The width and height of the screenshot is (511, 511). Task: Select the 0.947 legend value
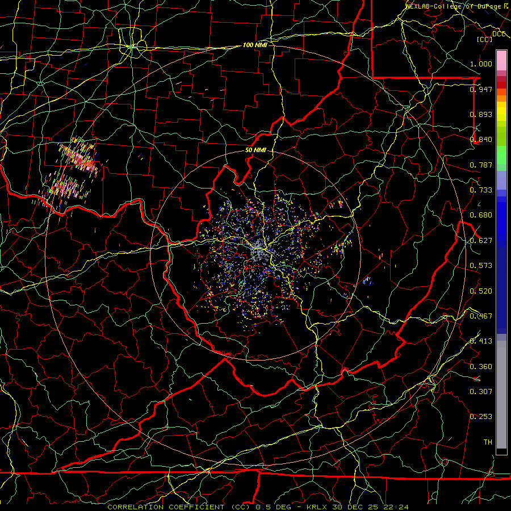point(481,89)
